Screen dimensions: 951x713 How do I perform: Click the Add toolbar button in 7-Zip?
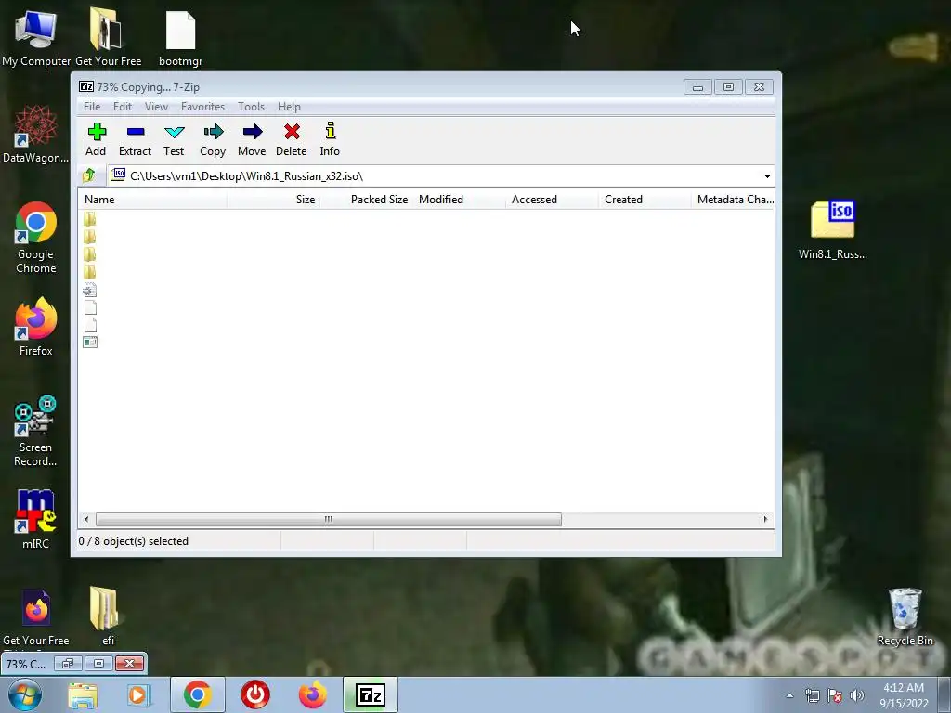tap(96, 140)
